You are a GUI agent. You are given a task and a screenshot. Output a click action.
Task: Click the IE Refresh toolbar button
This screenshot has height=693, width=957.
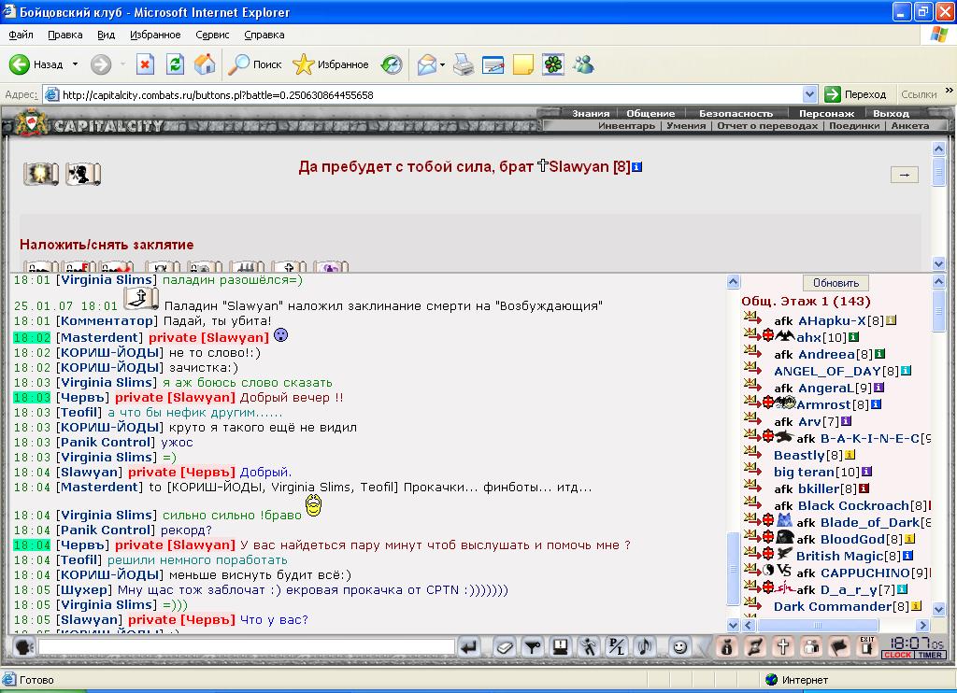coord(175,64)
